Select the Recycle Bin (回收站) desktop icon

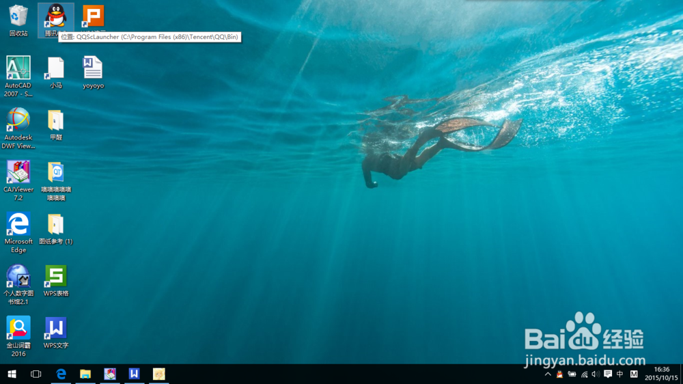[x=18, y=20]
